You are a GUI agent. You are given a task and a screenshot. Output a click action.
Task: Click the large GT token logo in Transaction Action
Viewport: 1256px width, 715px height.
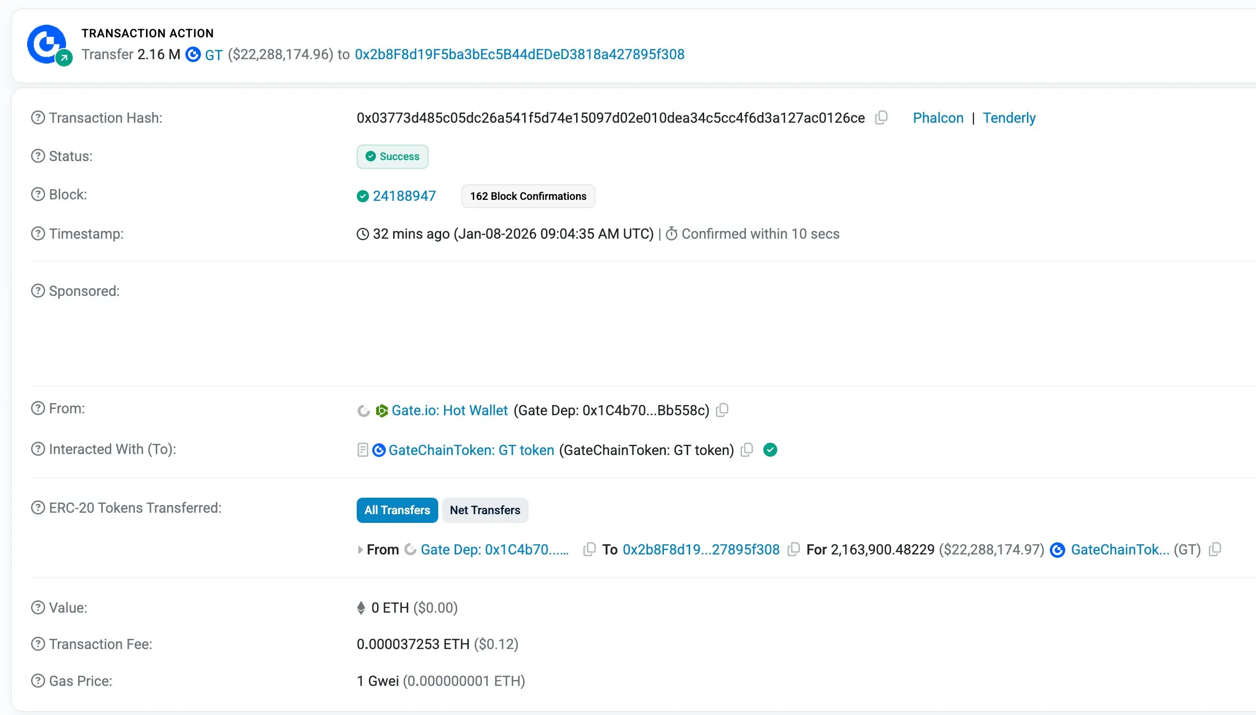click(x=47, y=44)
